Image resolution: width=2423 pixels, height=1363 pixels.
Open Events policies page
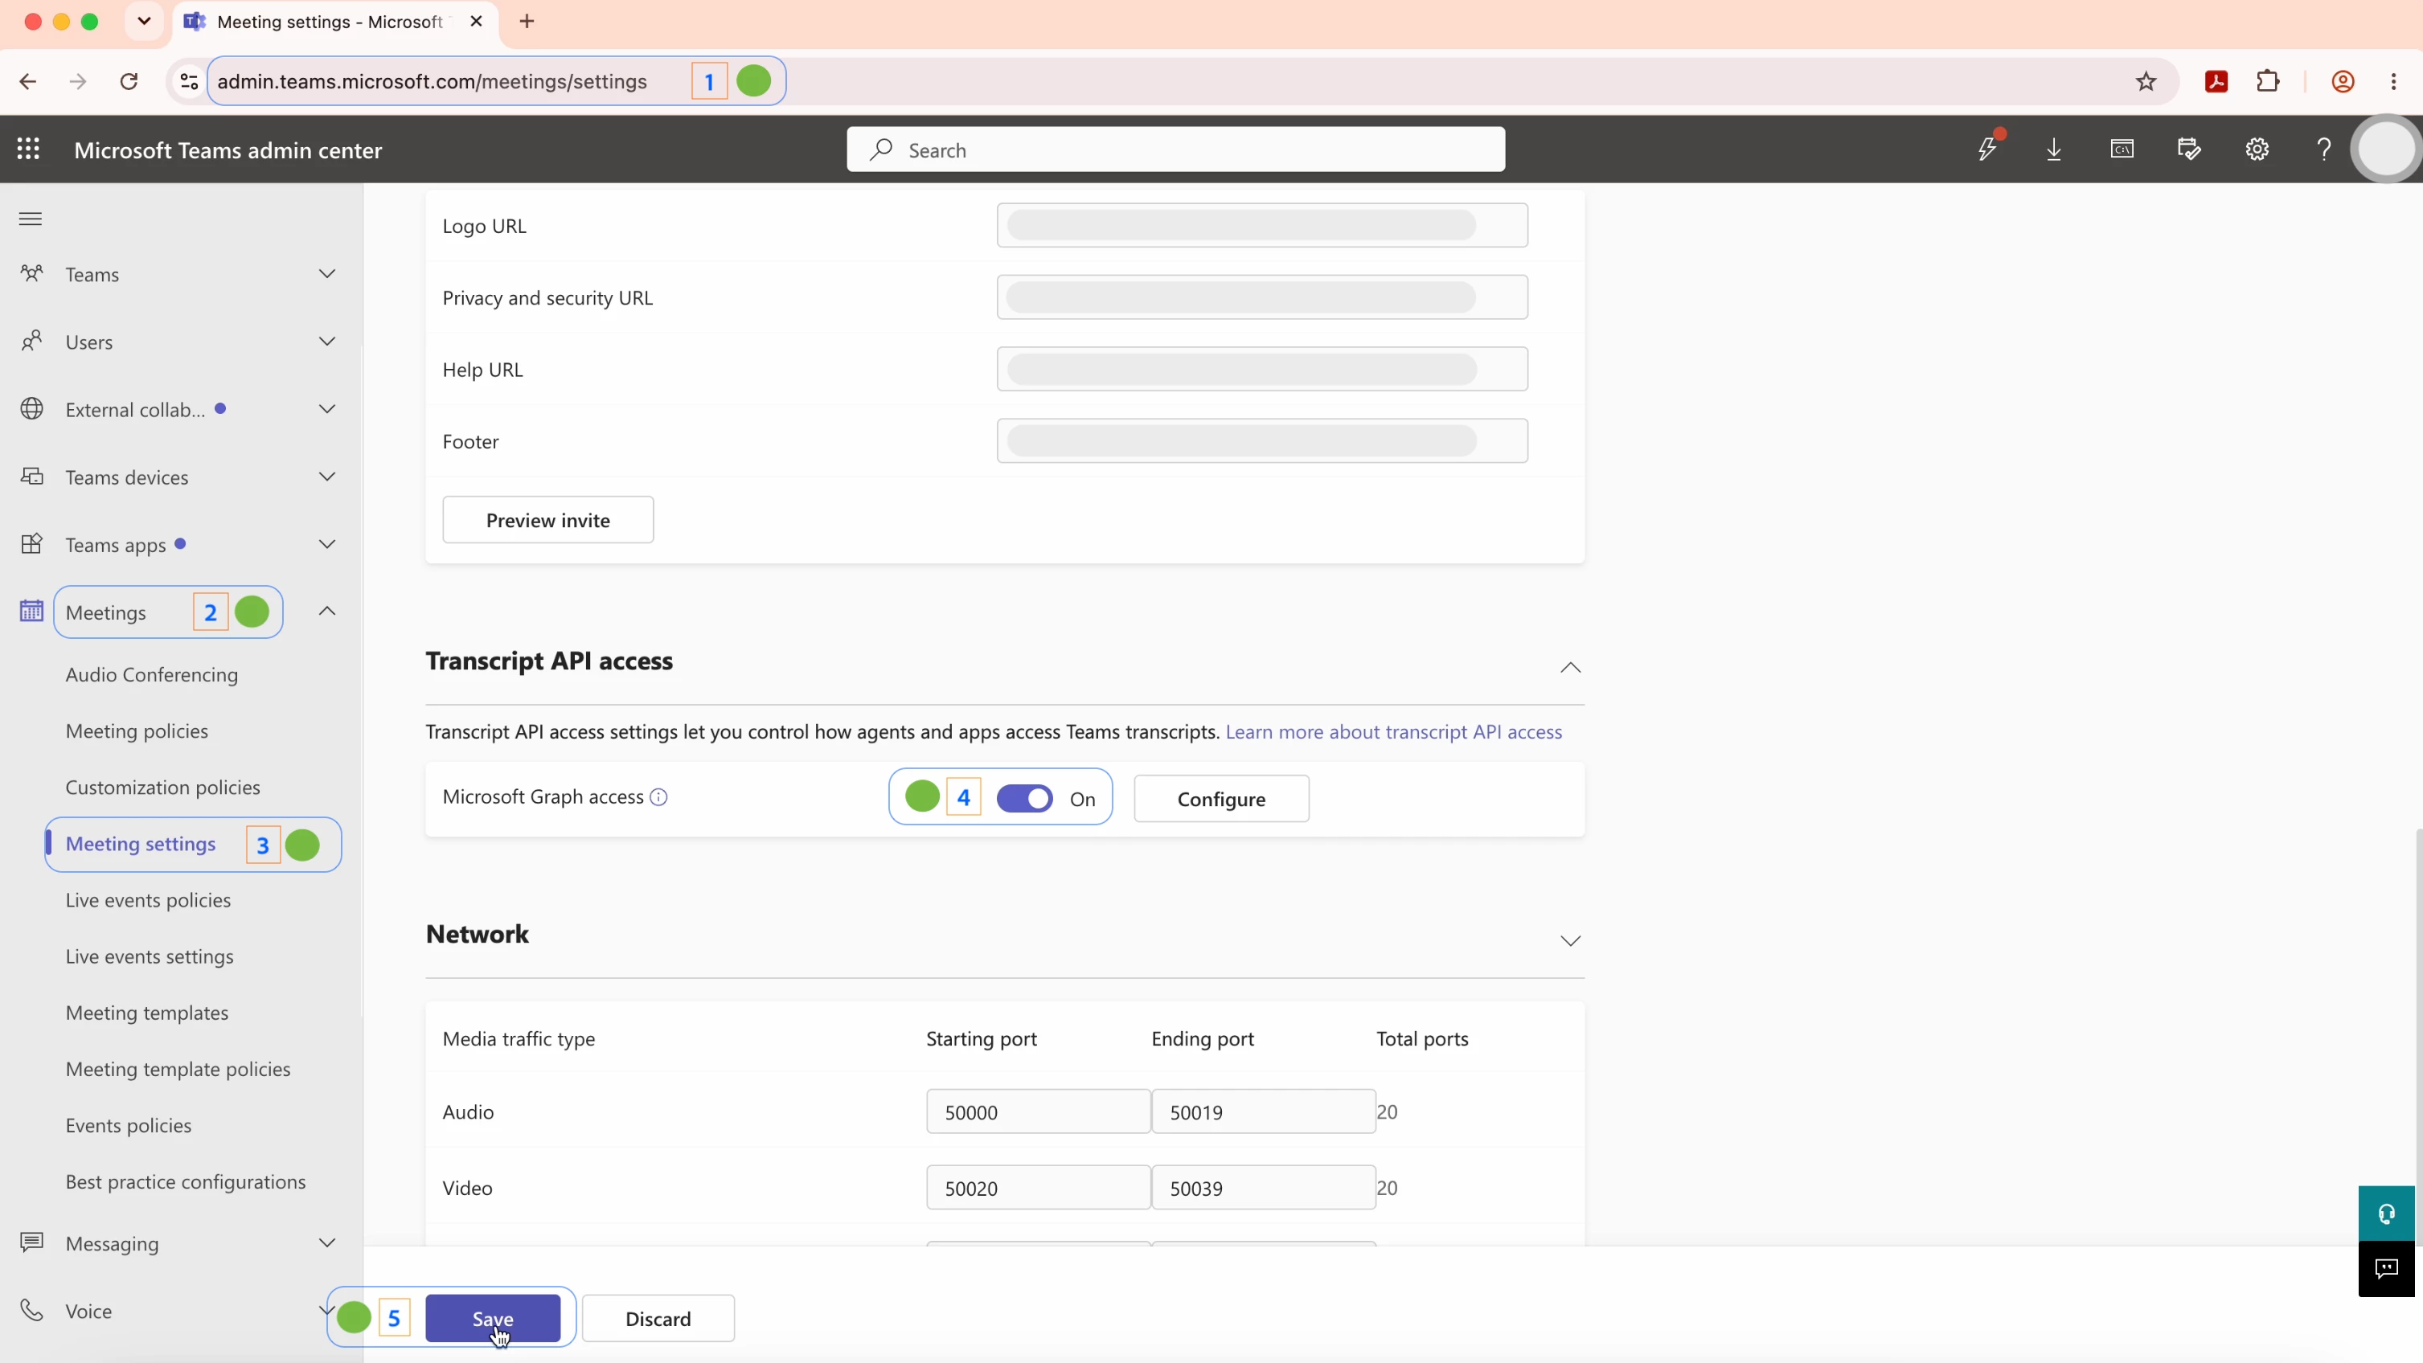129,1125
